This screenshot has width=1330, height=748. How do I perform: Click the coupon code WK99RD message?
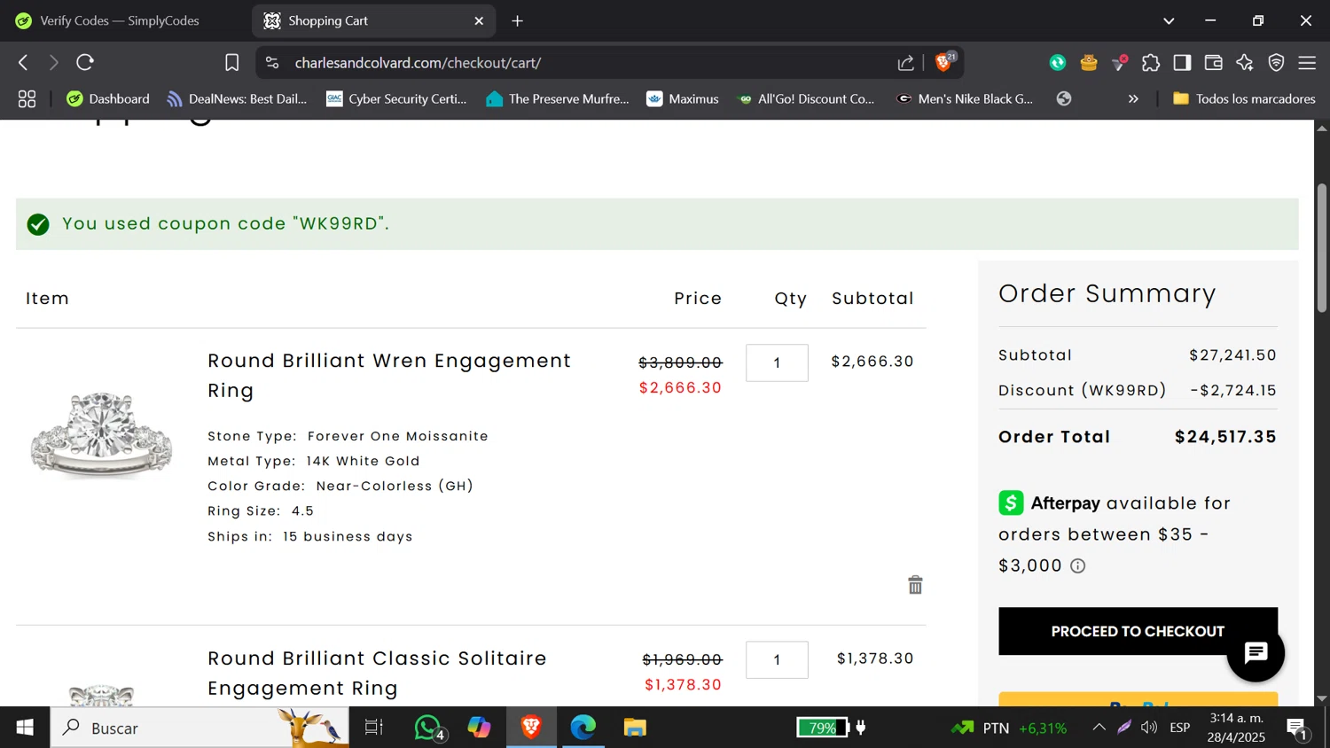coord(225,224)
